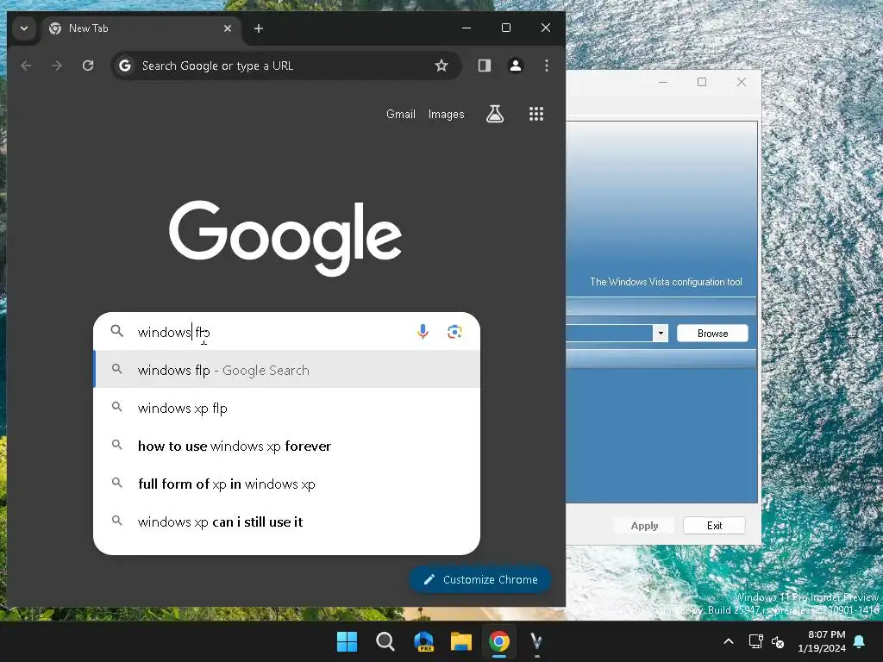Click Exit in the Vista configuration tool

click(714, 525)
